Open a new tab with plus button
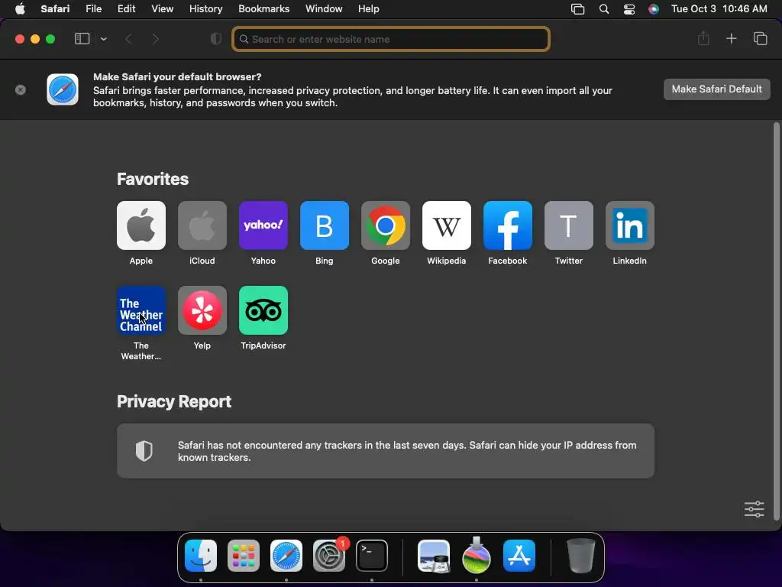782x587 pixels. pos(731,38)
